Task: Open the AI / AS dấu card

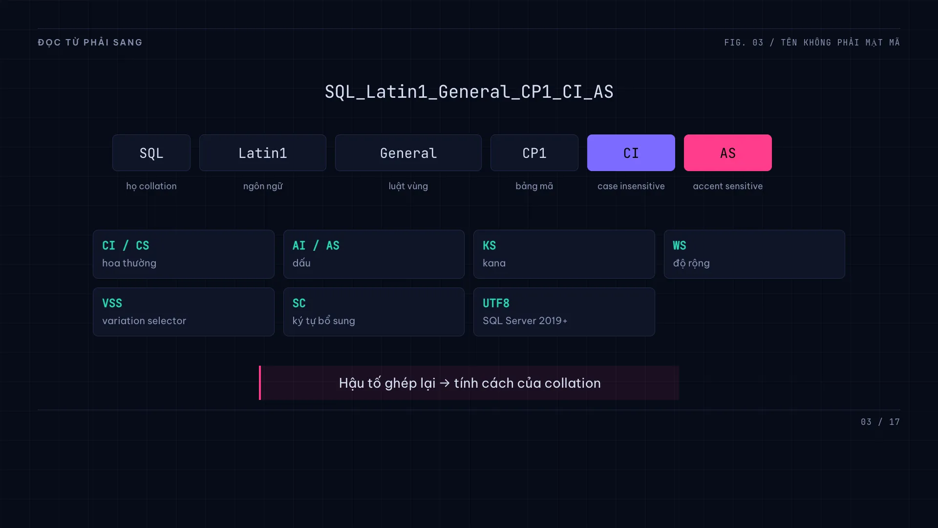Action: click(374, 254)
